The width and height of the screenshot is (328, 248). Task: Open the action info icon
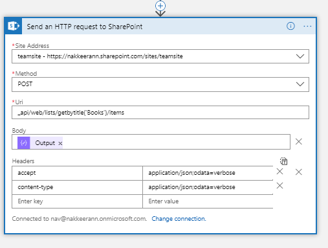tap(290, 26)
